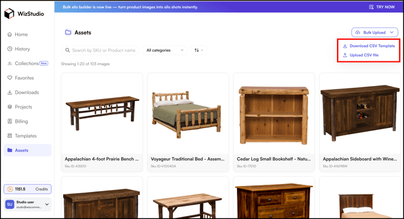Click the magnifier icon in the search box

click(x=68, y=50)
